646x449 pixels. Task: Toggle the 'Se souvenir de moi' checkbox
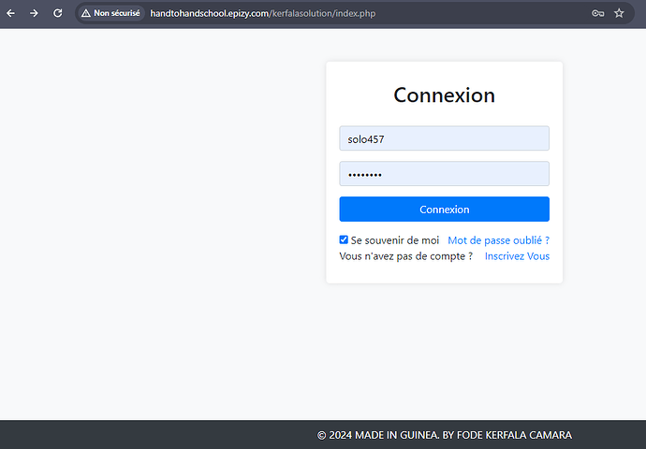click(344, 240)
